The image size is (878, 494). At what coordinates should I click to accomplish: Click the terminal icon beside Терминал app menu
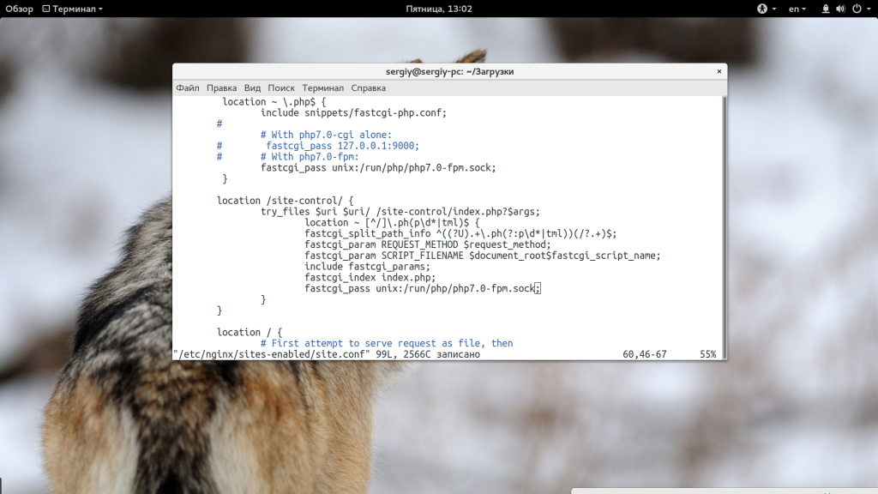45,9
